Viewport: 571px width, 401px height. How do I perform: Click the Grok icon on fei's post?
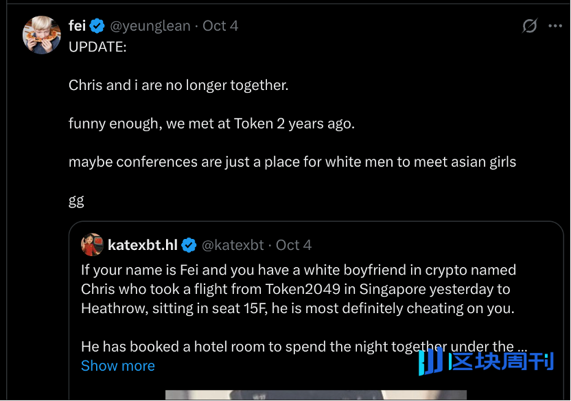(x=529, y=26)
